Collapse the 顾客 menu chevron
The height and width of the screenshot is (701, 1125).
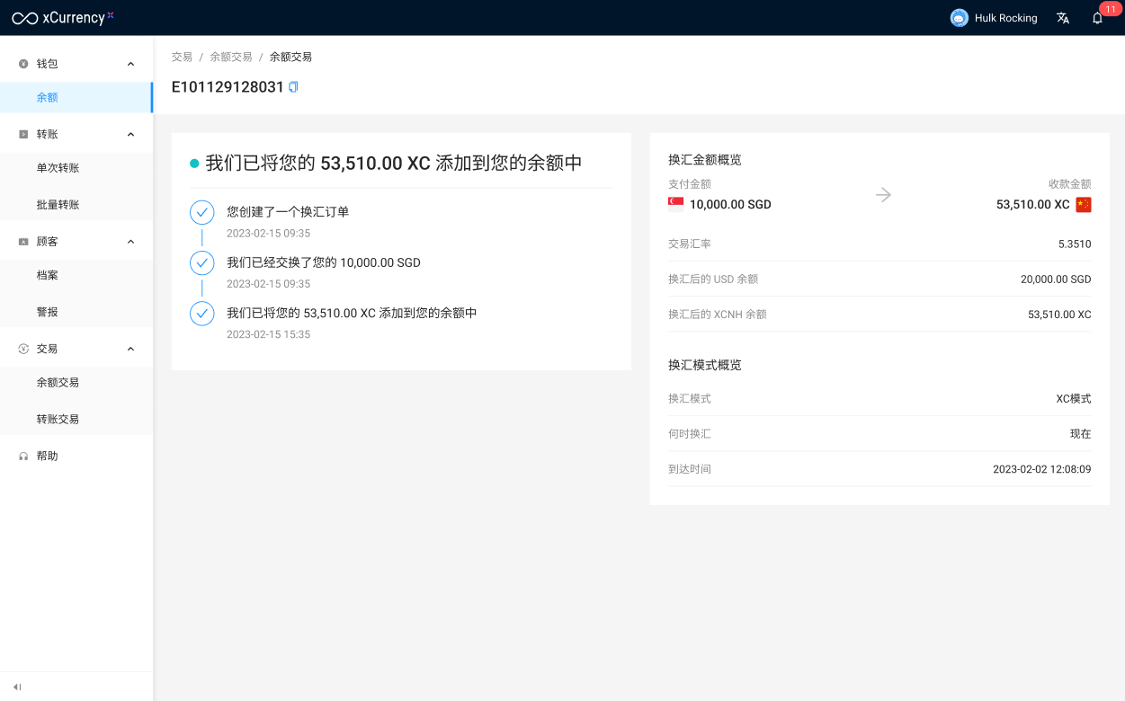coord(130,242)
